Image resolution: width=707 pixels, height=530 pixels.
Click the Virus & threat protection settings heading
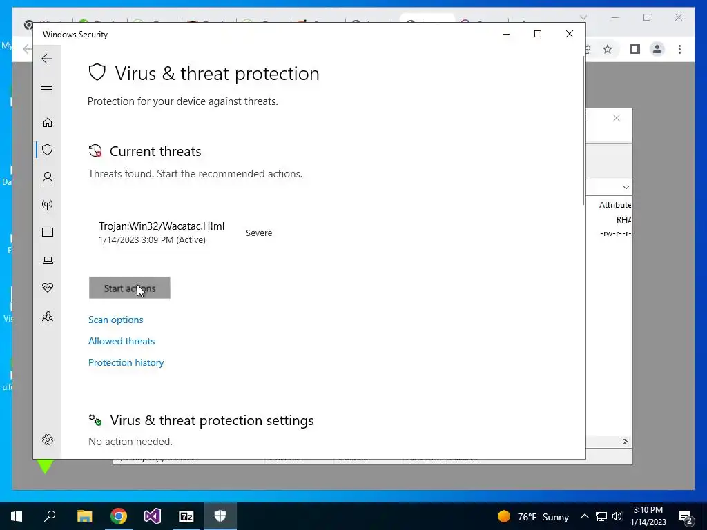click(212, 420)
